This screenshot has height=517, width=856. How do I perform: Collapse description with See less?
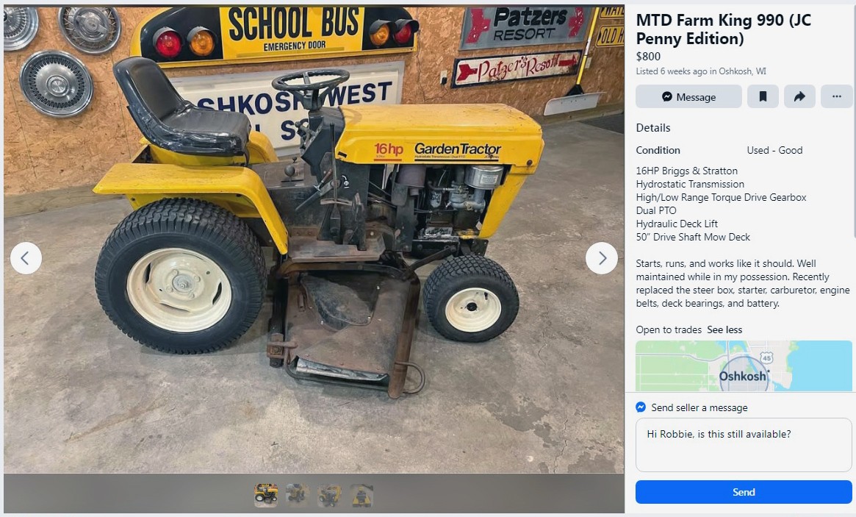pyautogui.click(x=724, y=329)
